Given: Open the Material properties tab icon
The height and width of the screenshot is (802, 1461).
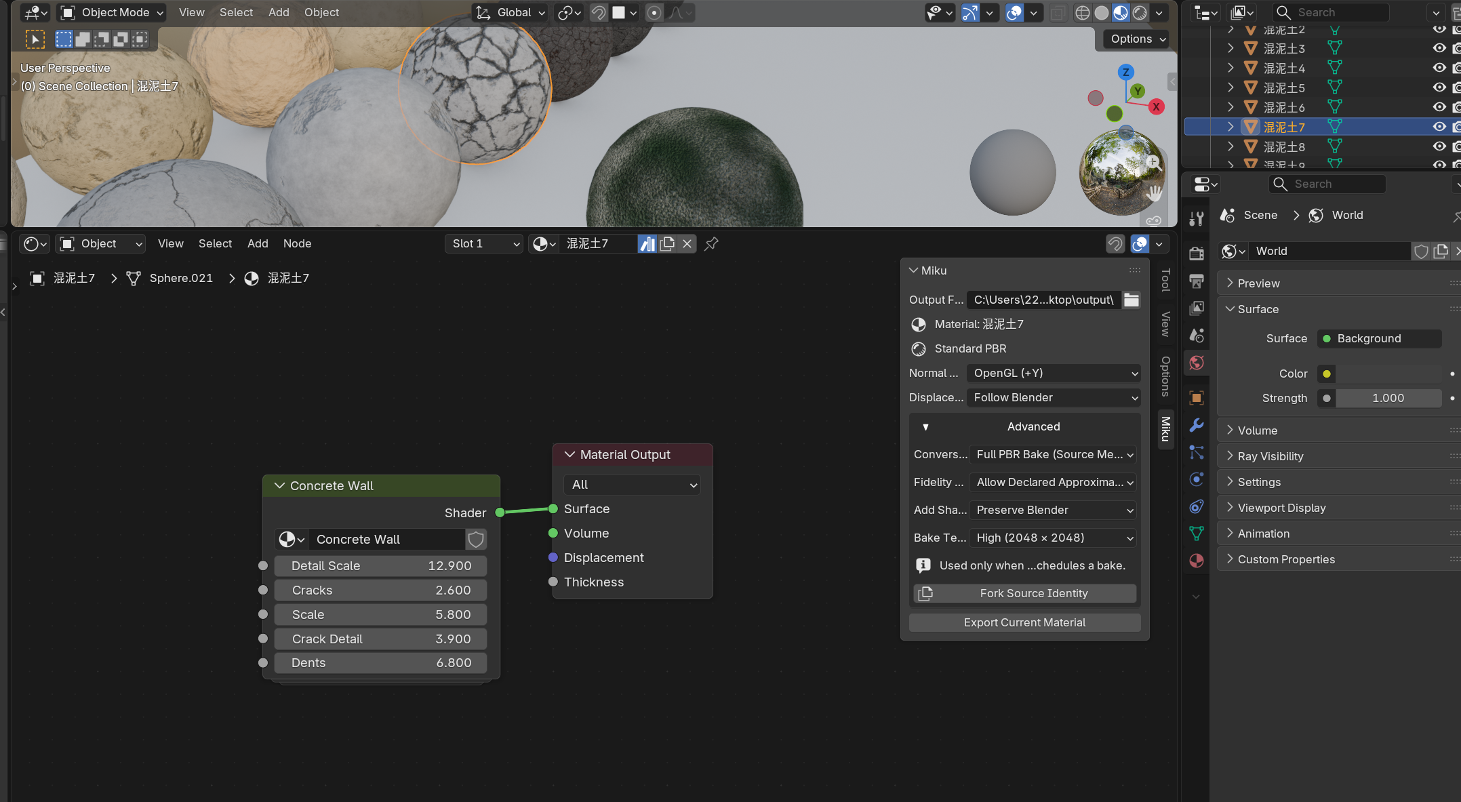Looking at the screenshot, I should 1197,561.
